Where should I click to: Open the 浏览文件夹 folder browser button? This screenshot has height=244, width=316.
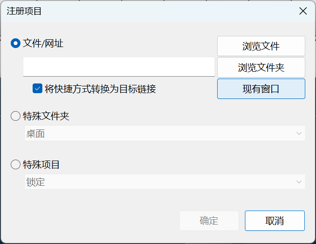point(261,67)
